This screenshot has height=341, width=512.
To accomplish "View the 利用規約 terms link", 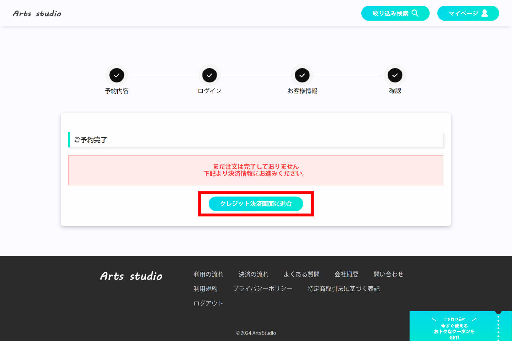I will [205, 289].
